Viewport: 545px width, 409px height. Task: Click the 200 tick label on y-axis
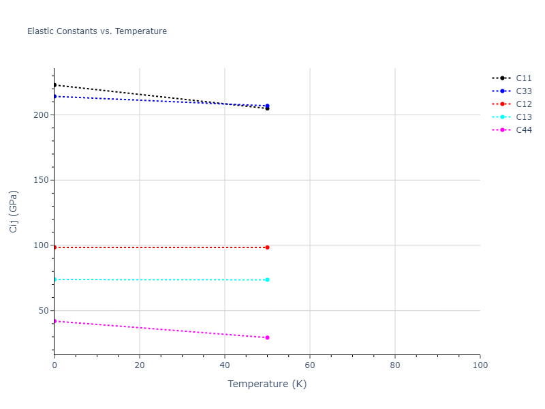tap(42, 115)
